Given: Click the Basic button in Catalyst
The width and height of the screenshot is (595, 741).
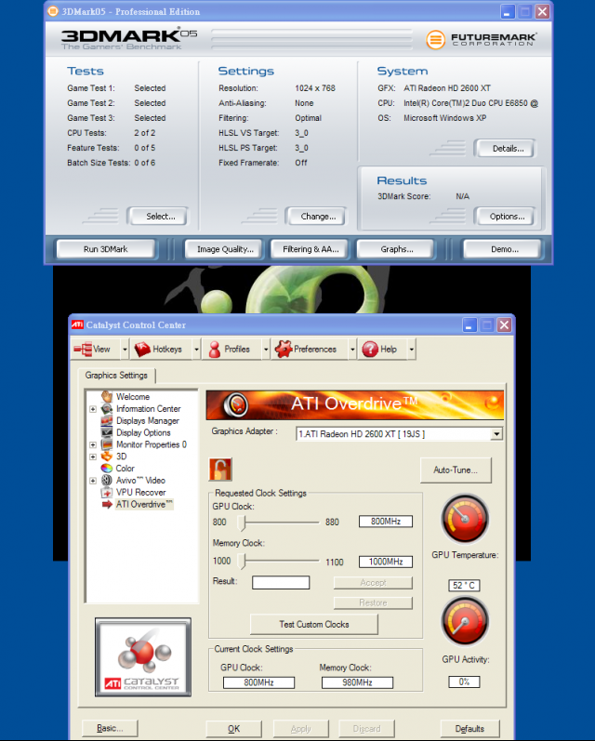Looking at the screenshot, I should click(110, 728).
